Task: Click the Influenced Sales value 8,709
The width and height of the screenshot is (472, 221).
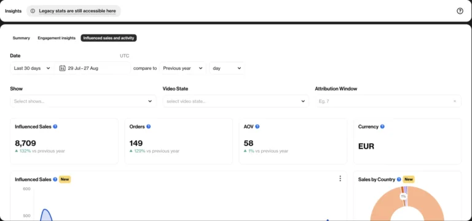Action: [25, 143]
